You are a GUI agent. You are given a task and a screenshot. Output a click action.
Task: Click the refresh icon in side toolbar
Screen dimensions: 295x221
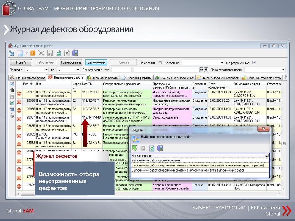(12, 103)
